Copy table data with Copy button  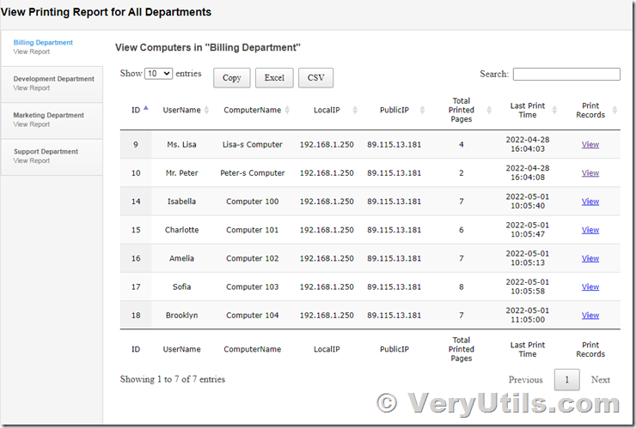232,78
